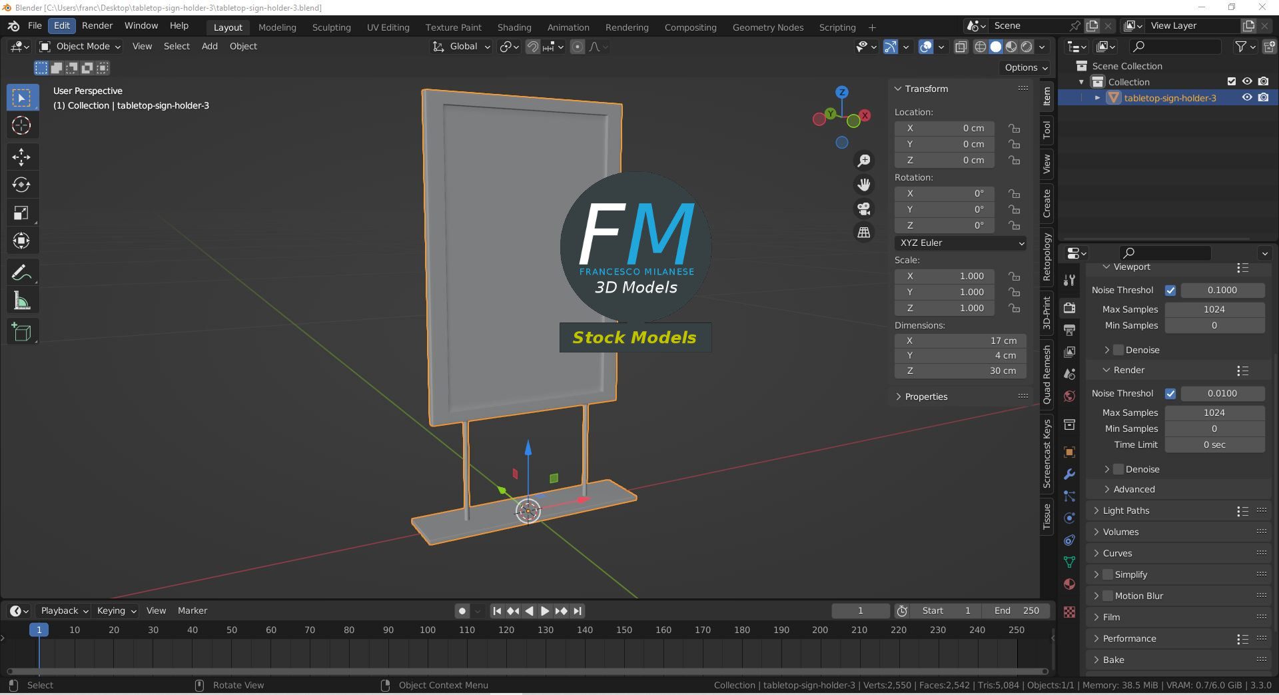This screenshot has width=1279, height=695.
Task: Open the File menu
Action: (35, 25)
